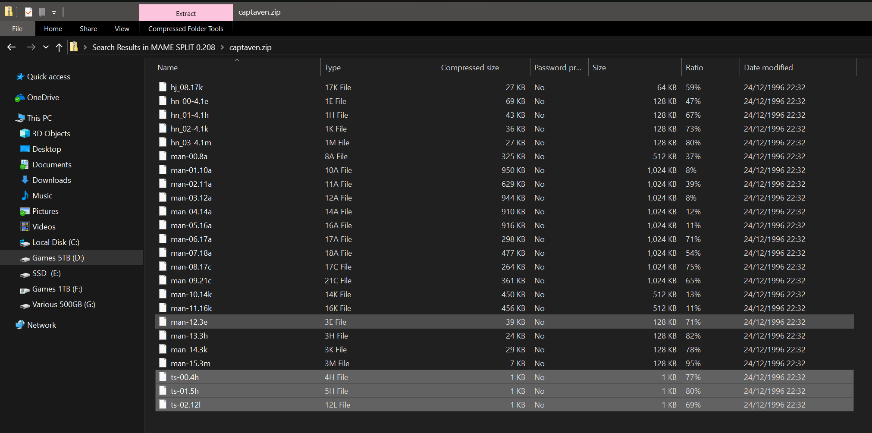The image size is (872, 433).
Task: Open Downloads in sidebar
Action: (52, 180)
